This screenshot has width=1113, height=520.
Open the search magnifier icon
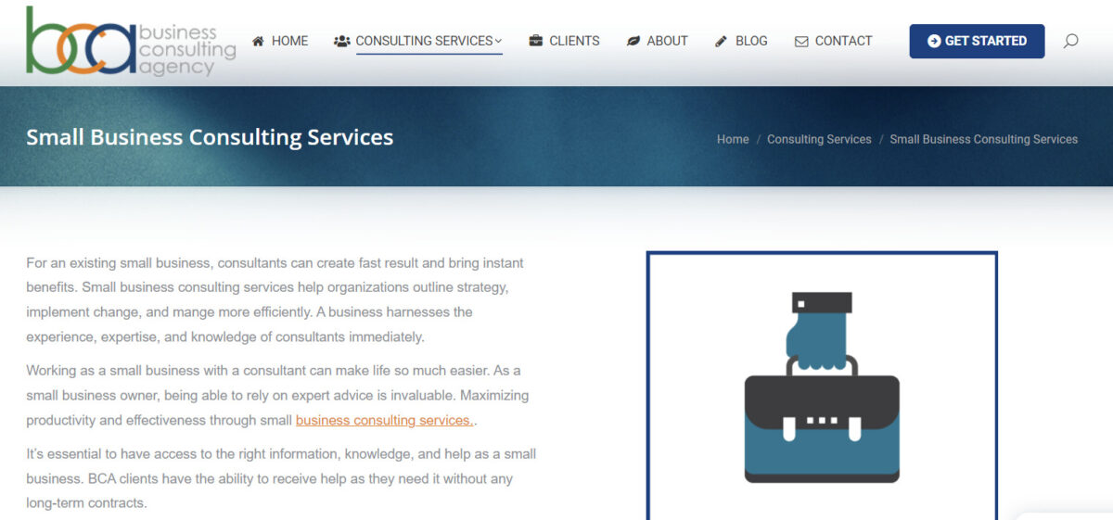click(1070, 41)
